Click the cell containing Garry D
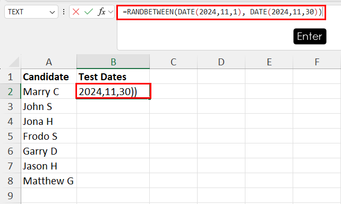341x204 pixels. 49,151
